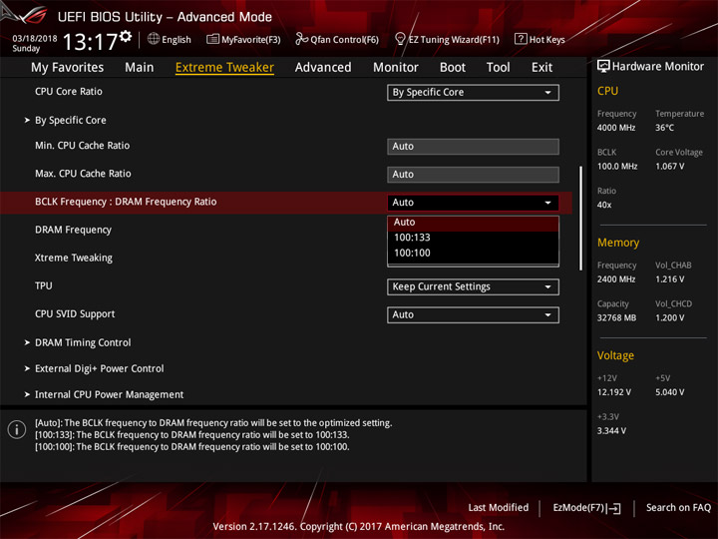The height and width of the screenshot is (539, 718).
Task: Click Last Modified
Action: coord(499,508)
